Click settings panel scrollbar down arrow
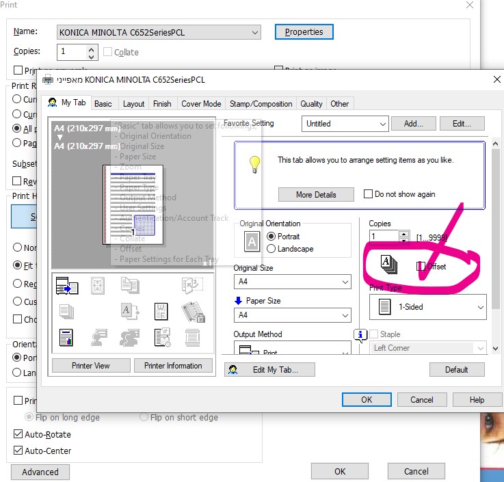 [495, 348]
